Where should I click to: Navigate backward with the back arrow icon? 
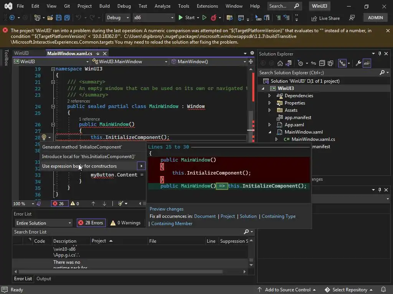tap(12, 18)
